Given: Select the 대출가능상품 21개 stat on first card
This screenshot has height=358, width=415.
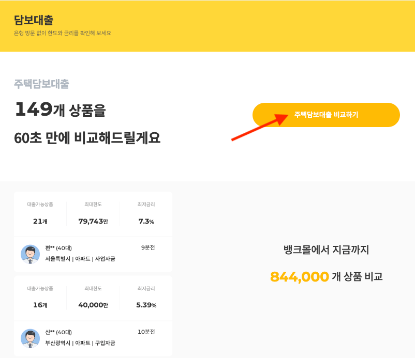Looking at the screenshot, I should 40,214.
